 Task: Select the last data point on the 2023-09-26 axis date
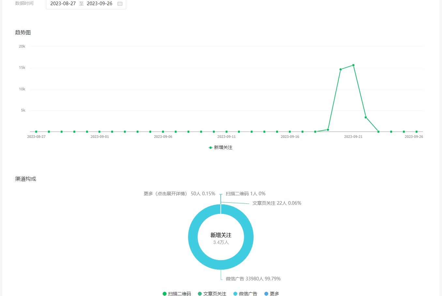(x=417, y=132)
